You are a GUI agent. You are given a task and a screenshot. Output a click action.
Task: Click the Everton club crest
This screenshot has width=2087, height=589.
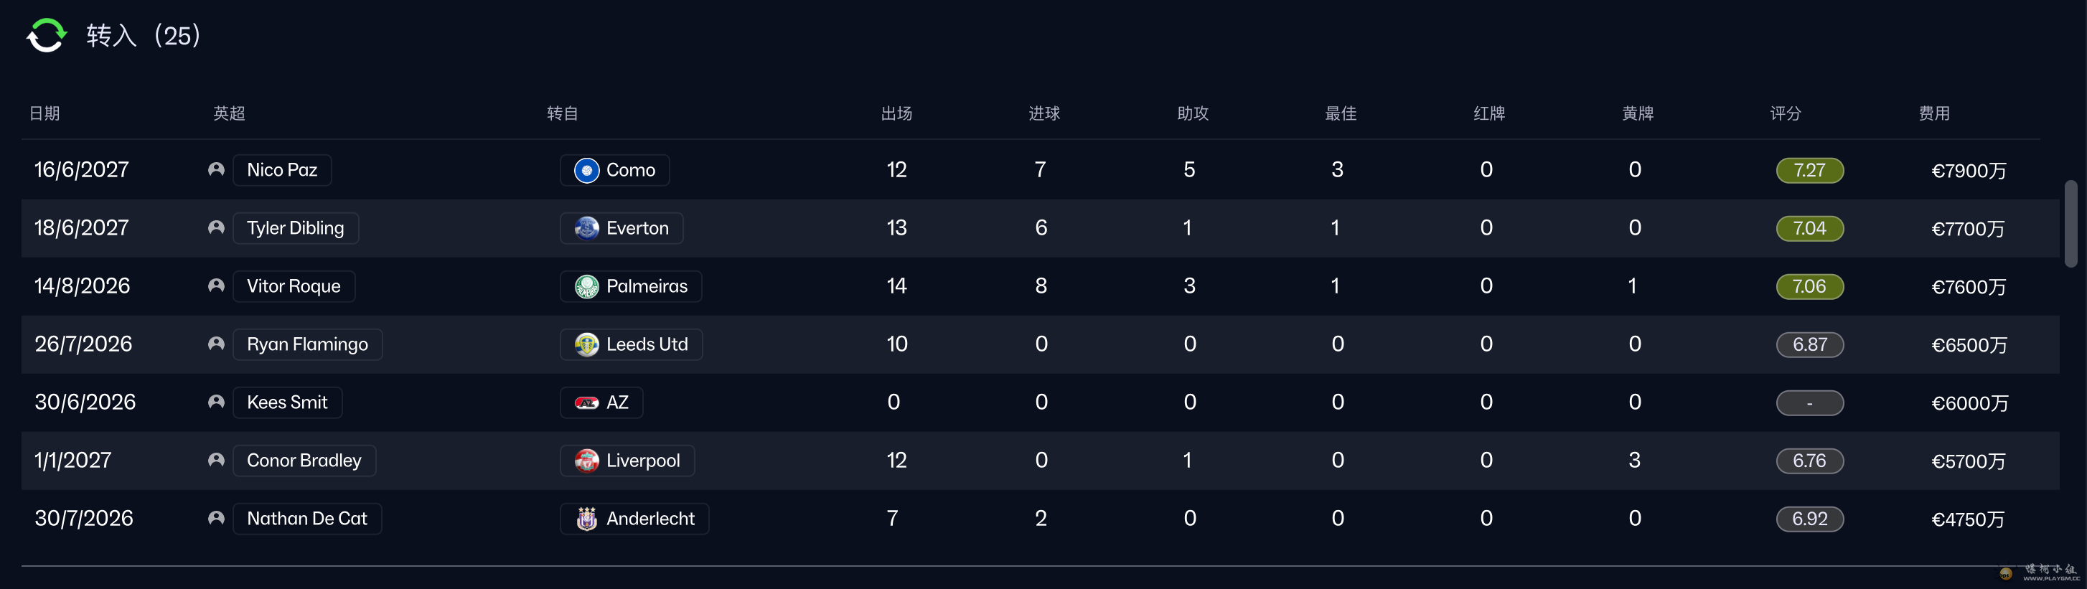tap(586, 228)
